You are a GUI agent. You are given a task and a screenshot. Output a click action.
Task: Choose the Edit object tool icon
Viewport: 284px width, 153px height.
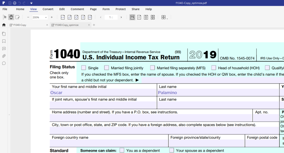coord(17,17)
